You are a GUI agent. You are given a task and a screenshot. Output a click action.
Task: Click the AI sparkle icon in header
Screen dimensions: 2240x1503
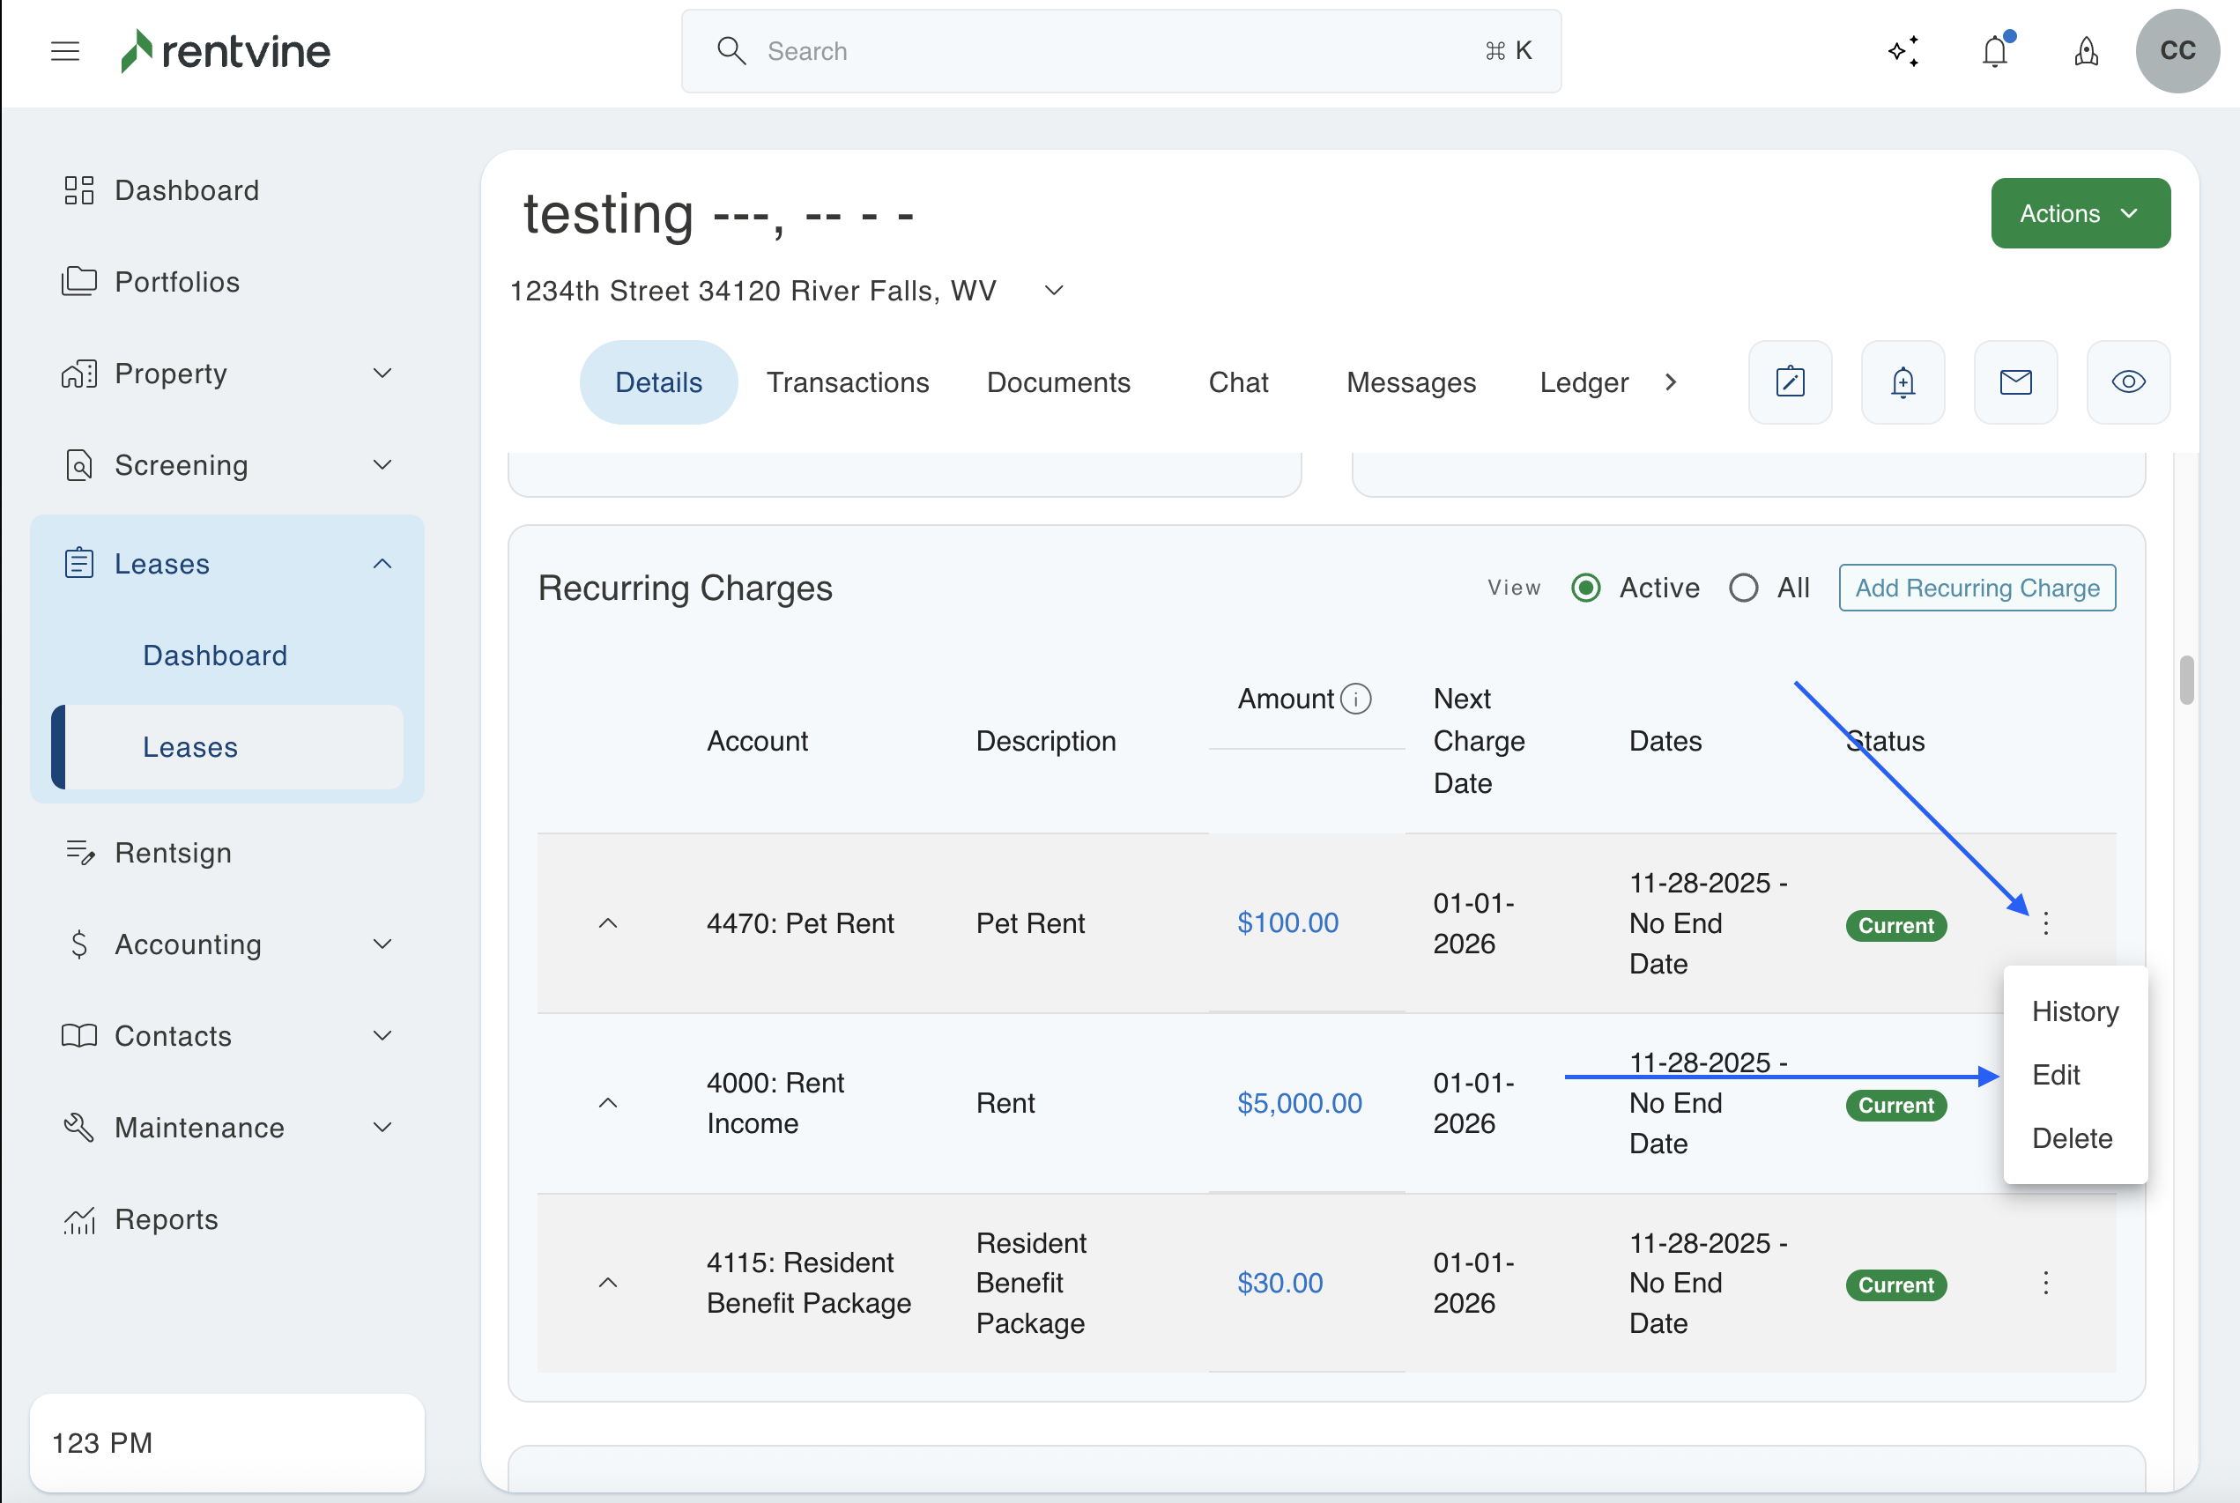tap(1903, 51)
